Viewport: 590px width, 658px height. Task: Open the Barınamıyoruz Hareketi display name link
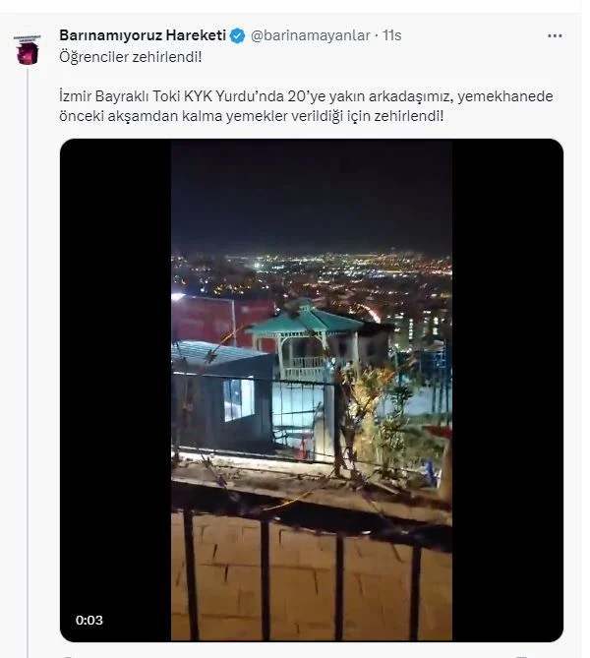[143, 35]
